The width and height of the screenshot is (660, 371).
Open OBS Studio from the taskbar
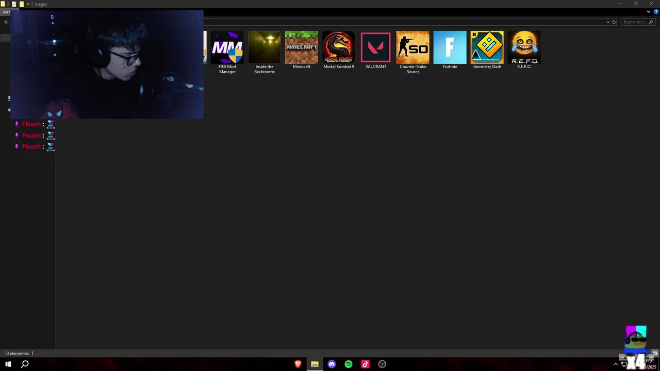382,364
